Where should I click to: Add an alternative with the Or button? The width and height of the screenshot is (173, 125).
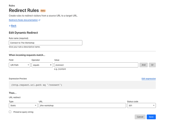point(152,65)
